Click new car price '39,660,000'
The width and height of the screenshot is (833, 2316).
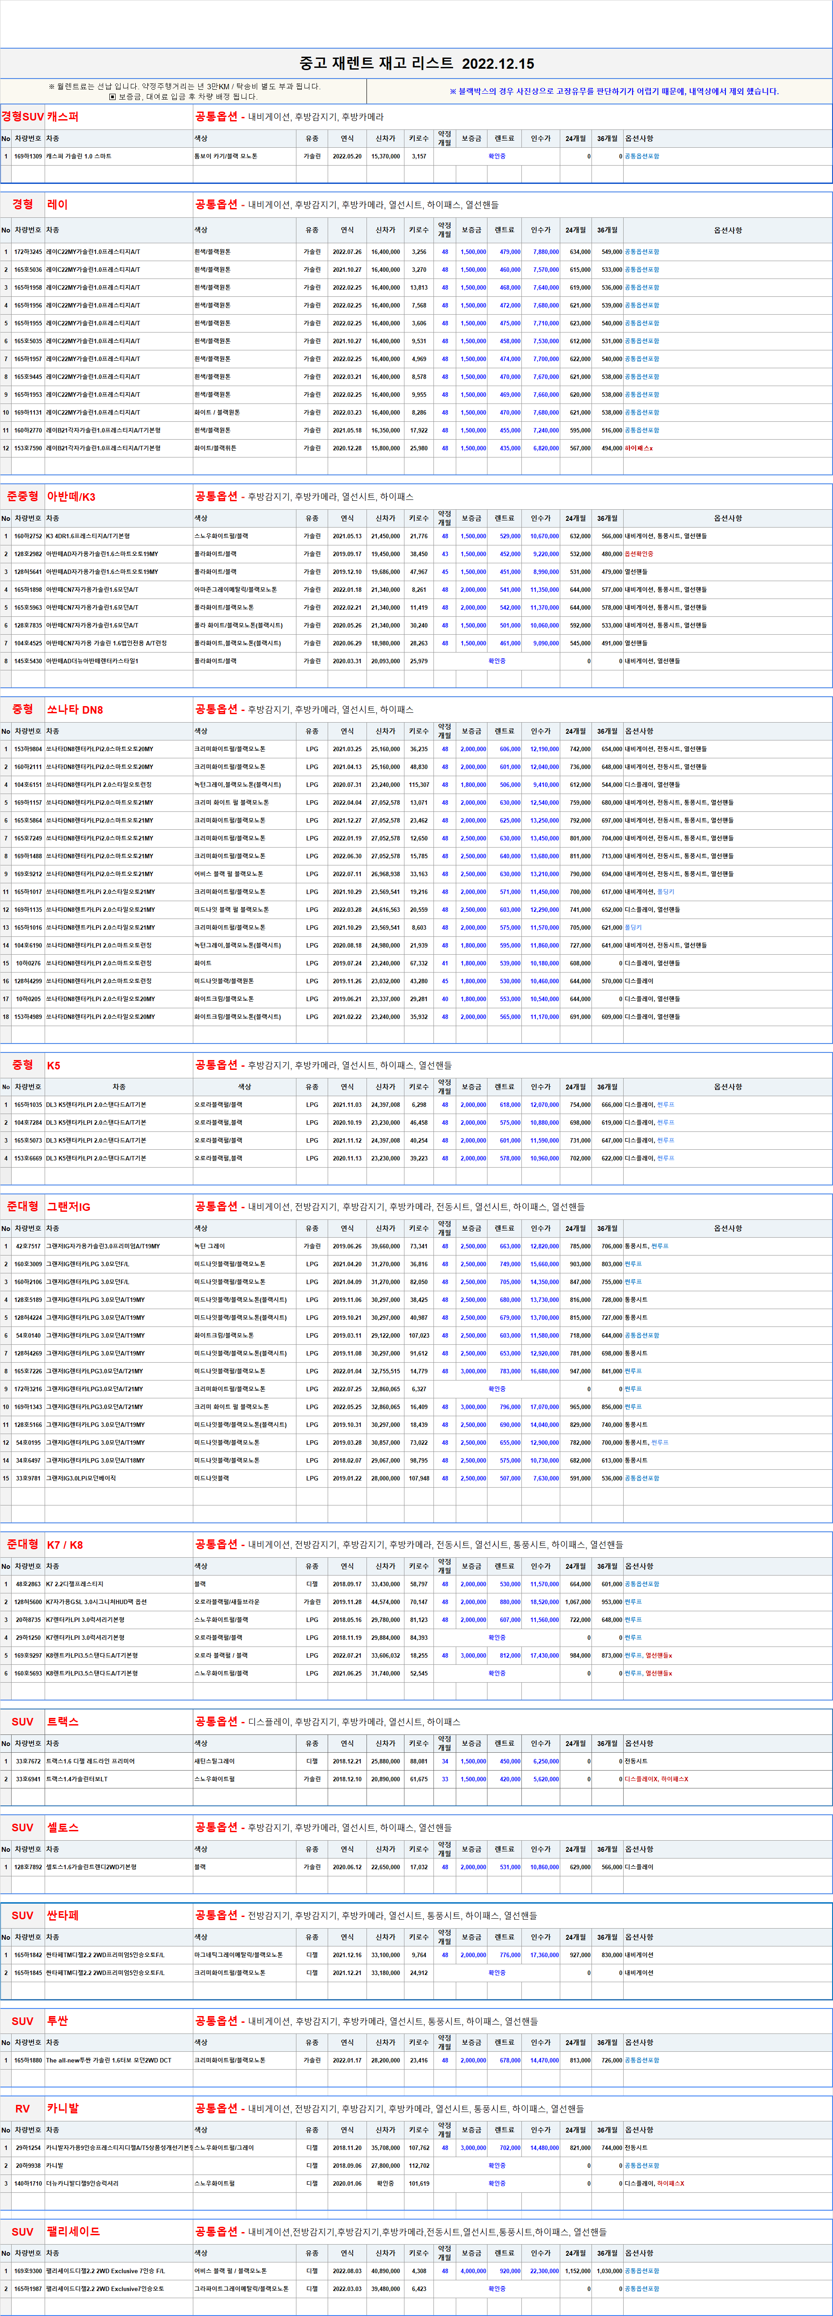(385, 1246)
